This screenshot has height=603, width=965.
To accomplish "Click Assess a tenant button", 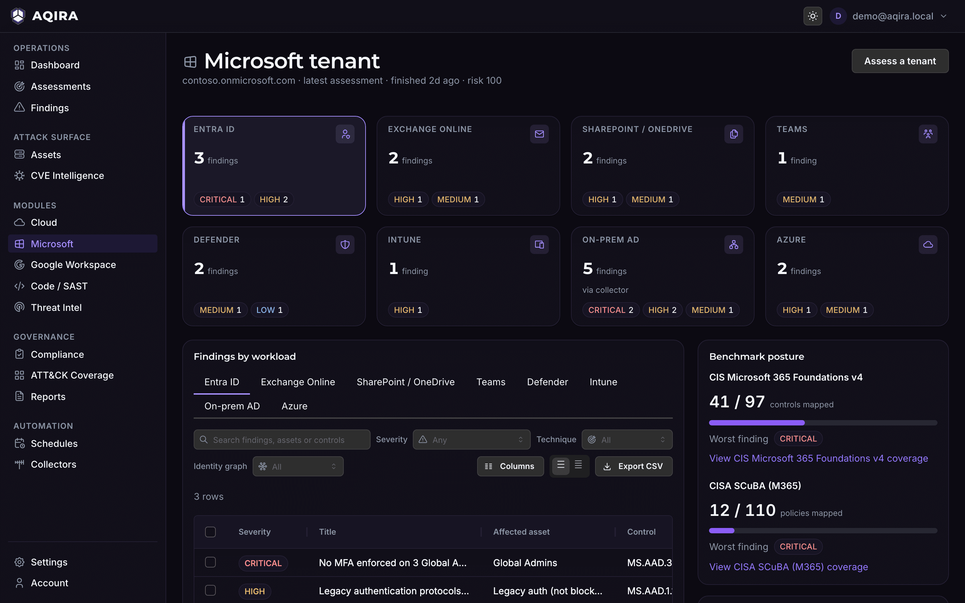I will pyautogui.click(x=900, y=61).
